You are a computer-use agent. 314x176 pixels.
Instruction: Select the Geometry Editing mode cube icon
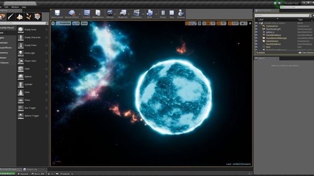tap(37, 17)
